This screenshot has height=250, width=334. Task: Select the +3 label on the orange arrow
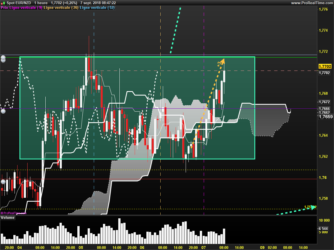[x=220, y=64]
